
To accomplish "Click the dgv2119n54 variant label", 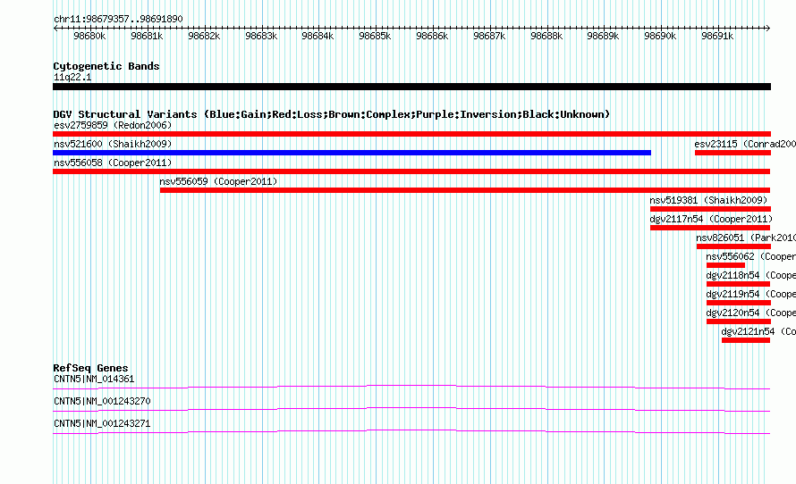I will tap(750, 294).
